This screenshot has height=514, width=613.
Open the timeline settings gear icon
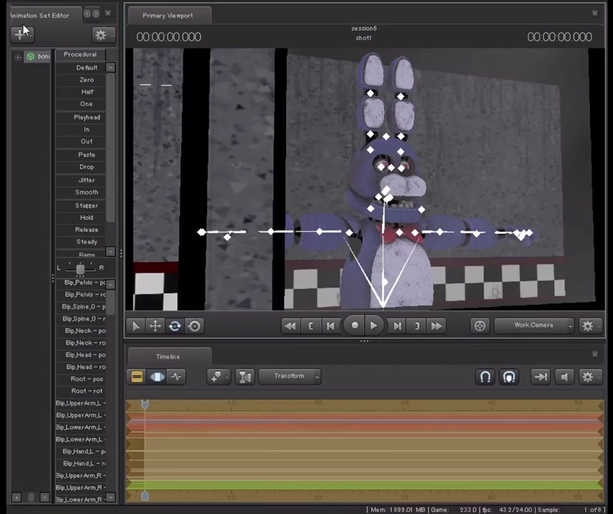[587, 376]
